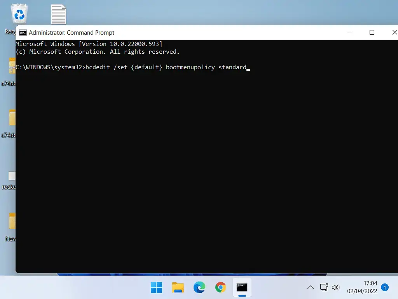Screen dimensions: 398x299
Task: Select the Command Prompt taskbar button
Action: tap(242, 288)
